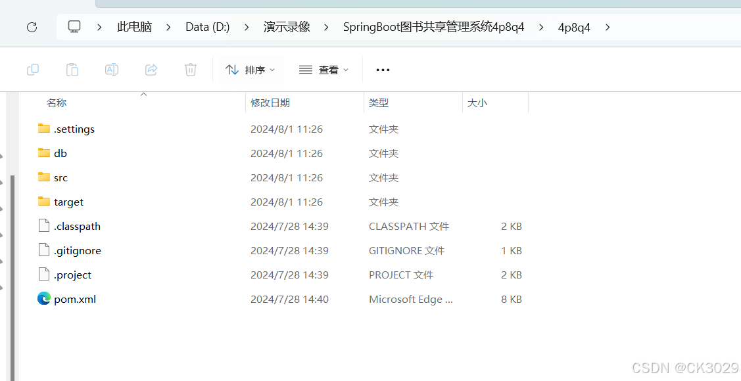
Task: Sort by 类型 column header
Action: point(379,102)
